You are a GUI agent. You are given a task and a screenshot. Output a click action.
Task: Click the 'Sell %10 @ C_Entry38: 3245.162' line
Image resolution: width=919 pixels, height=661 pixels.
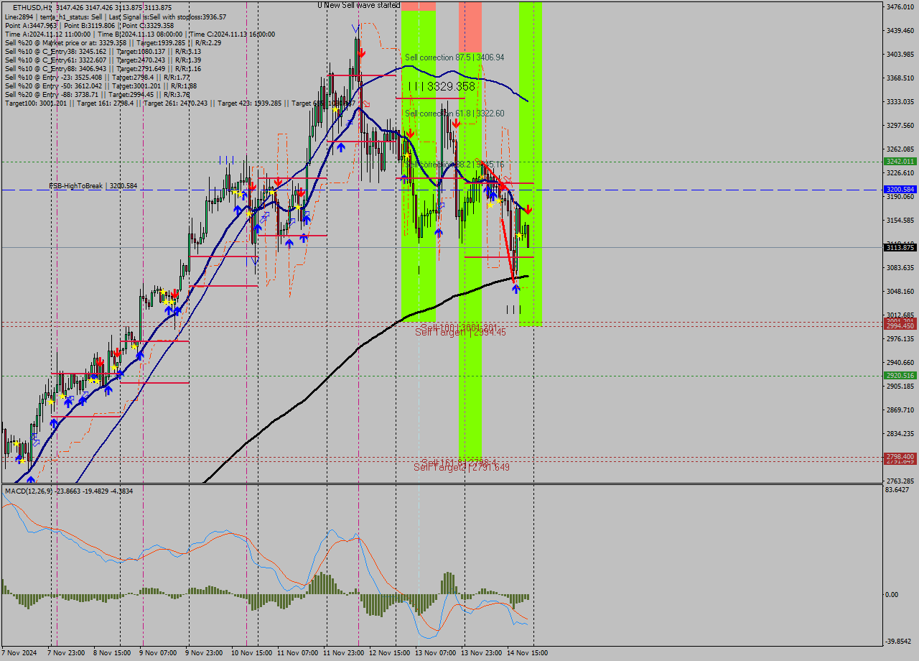coord(103,51)
